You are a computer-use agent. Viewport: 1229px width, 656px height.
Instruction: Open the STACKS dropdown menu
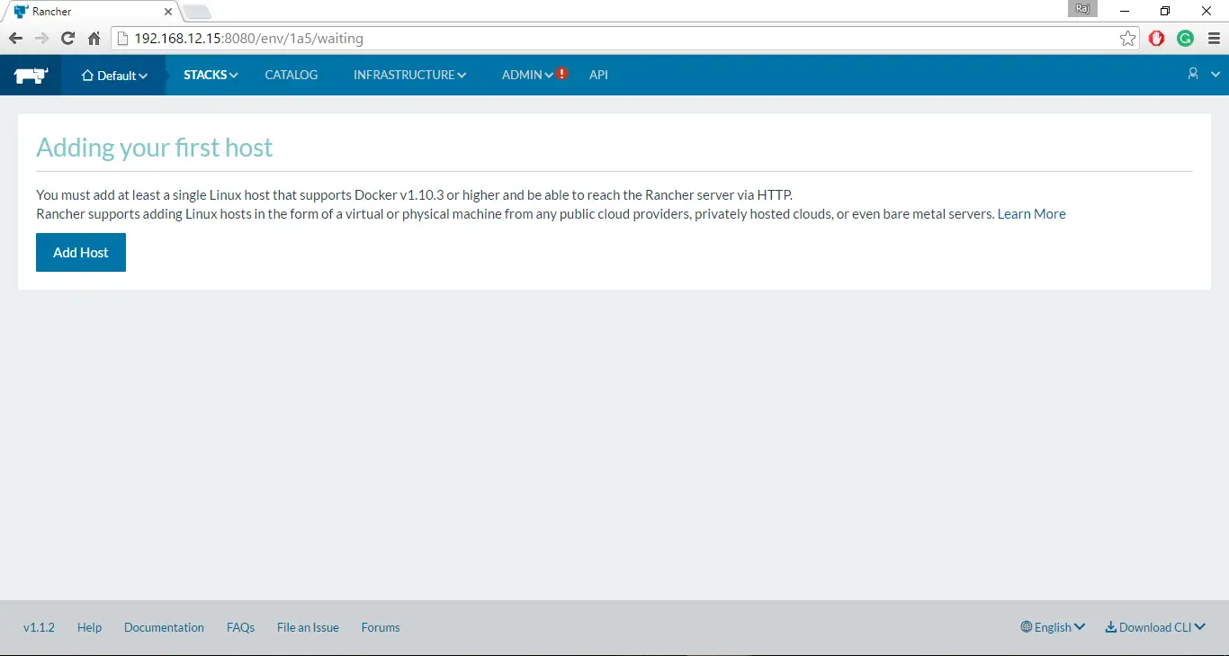point(211,75)
